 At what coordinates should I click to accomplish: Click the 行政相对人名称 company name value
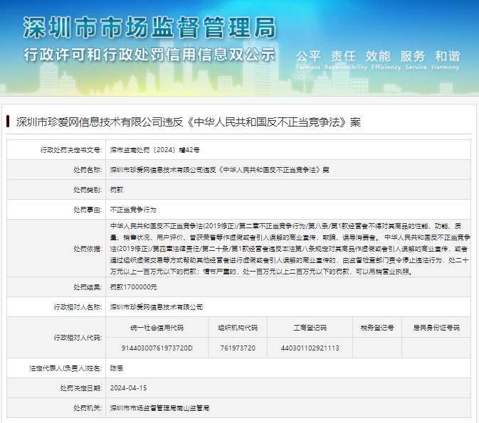coord(157,306)
